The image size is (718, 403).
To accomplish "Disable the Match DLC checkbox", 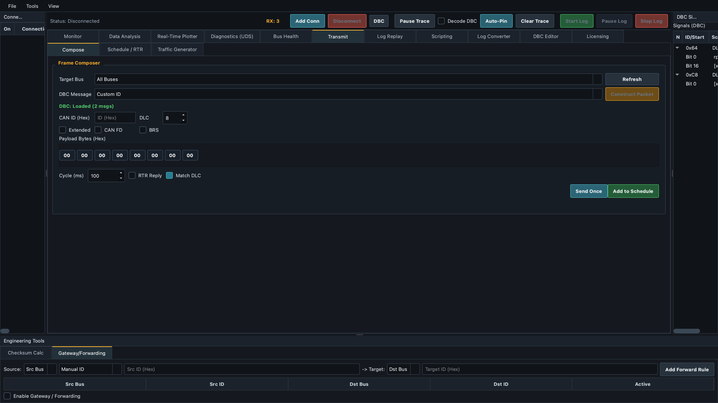I will tap(169, 176).
